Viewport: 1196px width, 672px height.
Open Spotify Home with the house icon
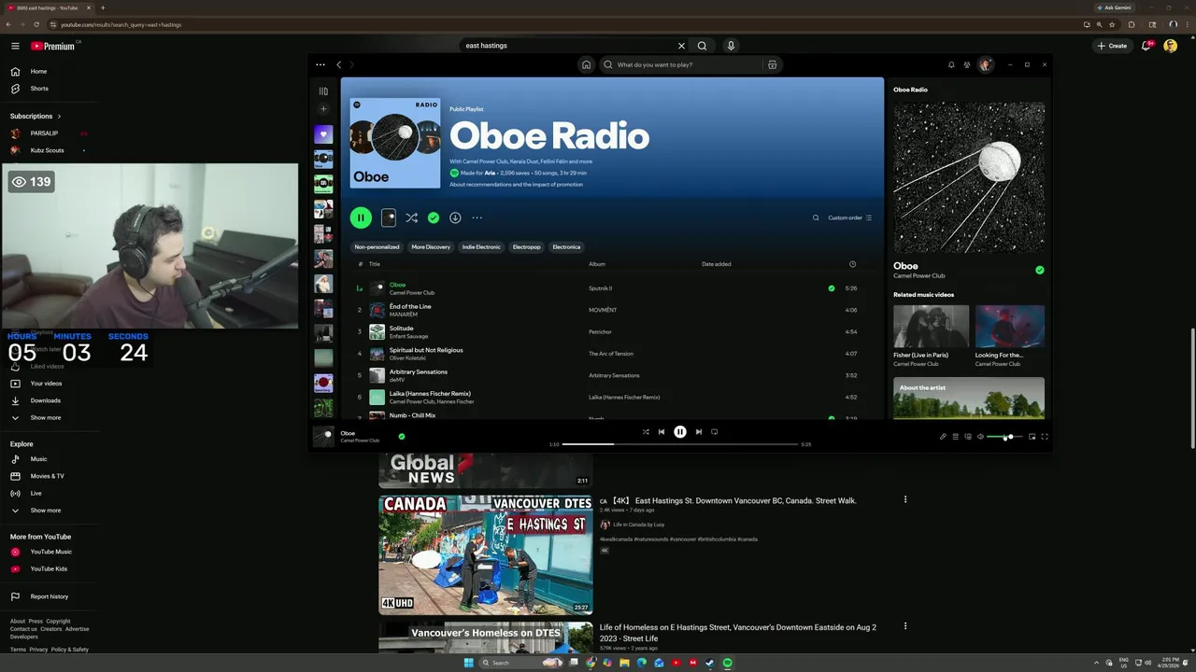[586, 64]
